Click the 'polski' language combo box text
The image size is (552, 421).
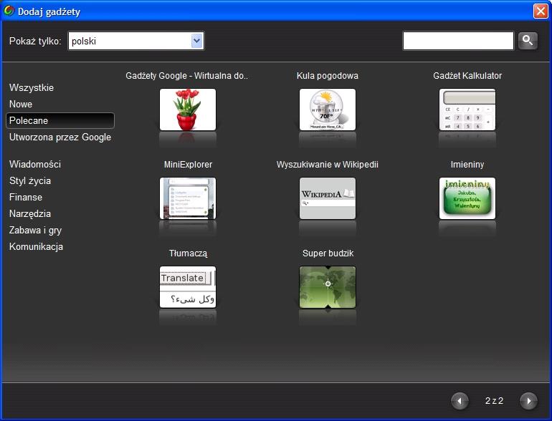84,41
